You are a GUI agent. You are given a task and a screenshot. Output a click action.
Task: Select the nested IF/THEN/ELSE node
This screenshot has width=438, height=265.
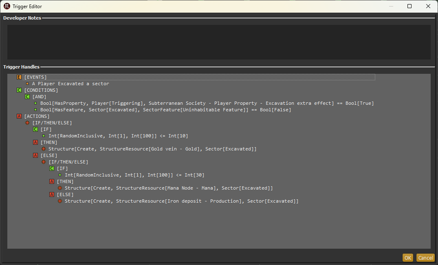[x=68, y=162]
